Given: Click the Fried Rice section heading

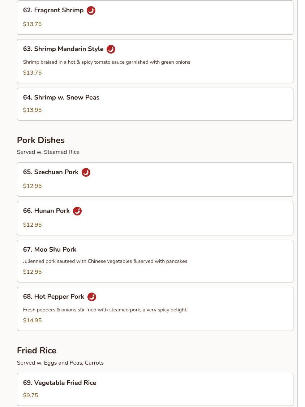Looking at the screenshot, I should point(36,351).
